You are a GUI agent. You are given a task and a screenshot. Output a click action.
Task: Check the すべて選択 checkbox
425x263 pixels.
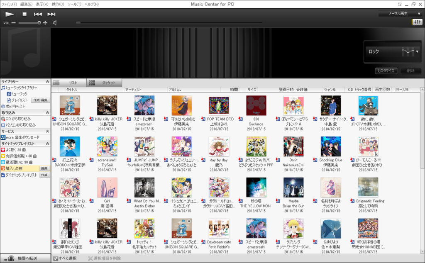[x=56, y=258]
